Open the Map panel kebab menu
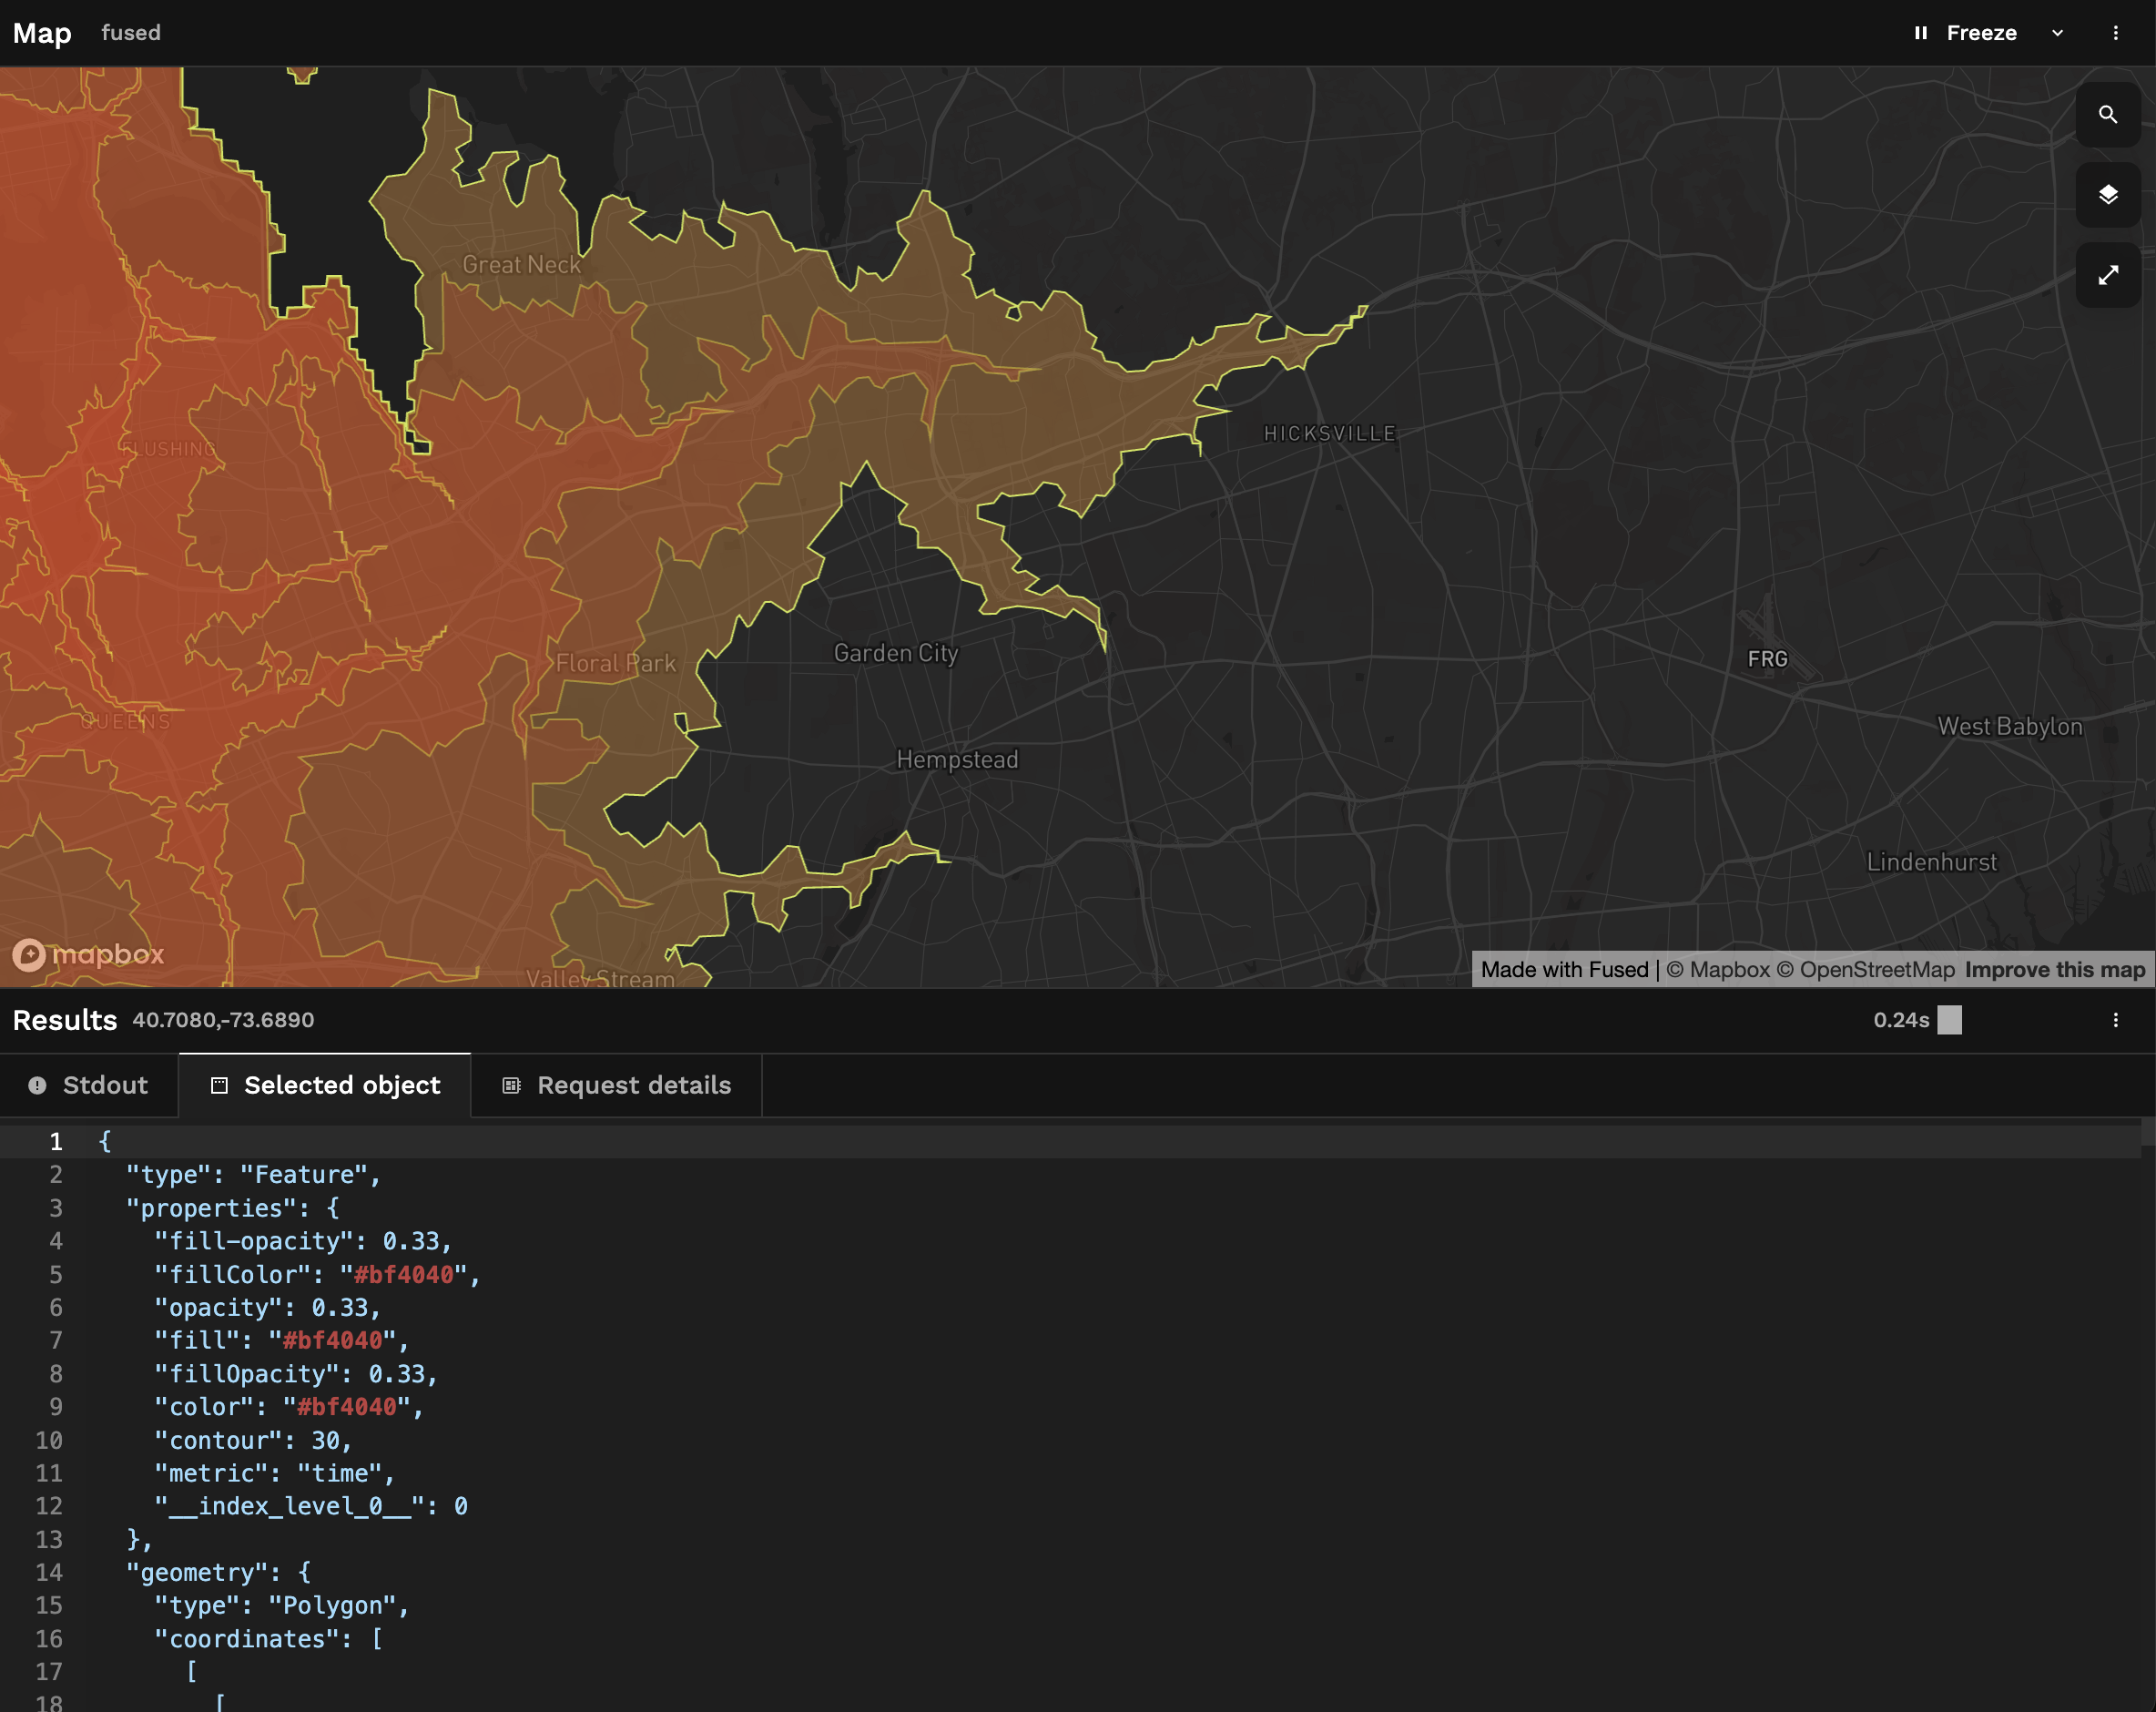Viewport: 2156px width, 1712px height. click(2115, 33)
